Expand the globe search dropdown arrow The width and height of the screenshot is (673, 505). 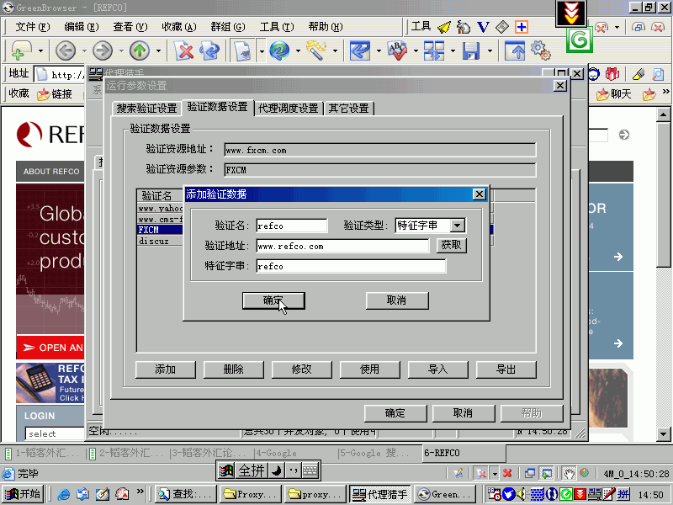299,50
